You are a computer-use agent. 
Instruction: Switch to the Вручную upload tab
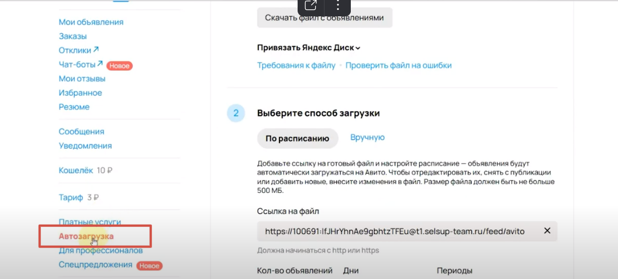pos(367,137)
